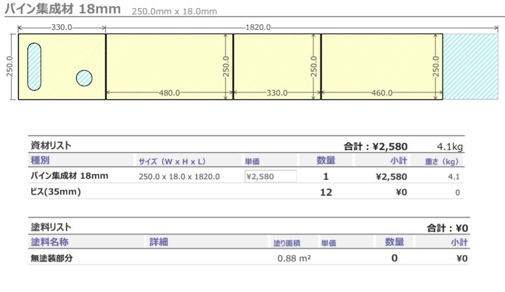Click the 塗り面積 column header
Viewport: 505px width, 292px height.
click(287, 243)
